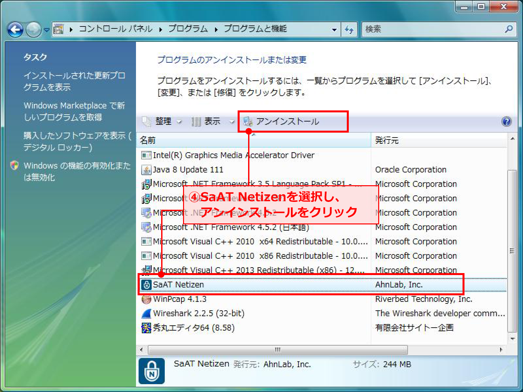This screenshot has width=523, height=392.
Task: Click the Intel Graphics Driver program icon
Action: tap(146, 155)
